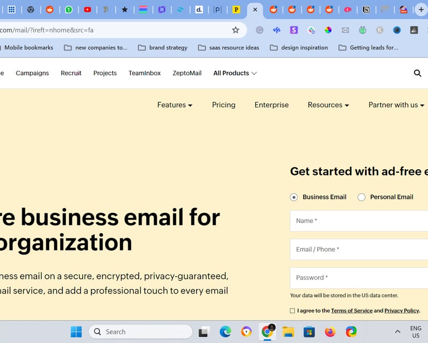Open 'Getting leads for...' bookmark folder
The image size is (428, 343).
368,48
